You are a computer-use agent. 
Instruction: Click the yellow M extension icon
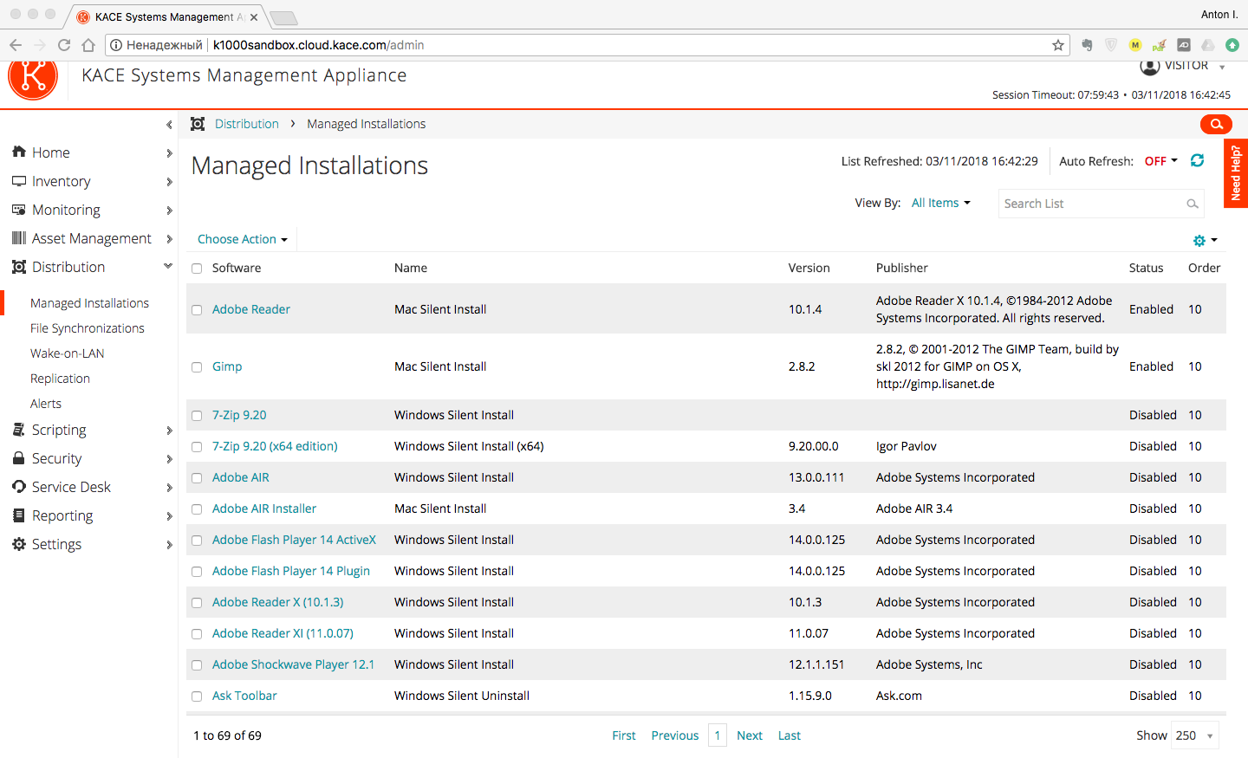click(1135, 45)
